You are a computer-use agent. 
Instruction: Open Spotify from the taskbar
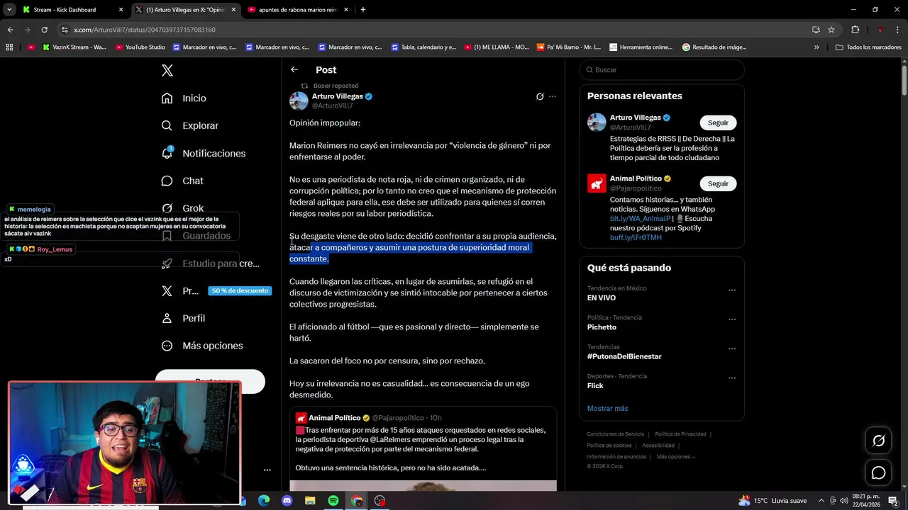(x=333, y=501)
